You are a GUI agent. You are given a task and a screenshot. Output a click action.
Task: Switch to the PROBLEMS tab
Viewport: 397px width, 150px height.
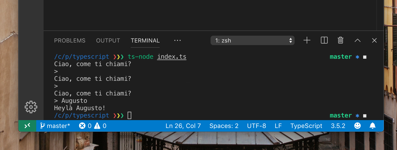[70, 41]
